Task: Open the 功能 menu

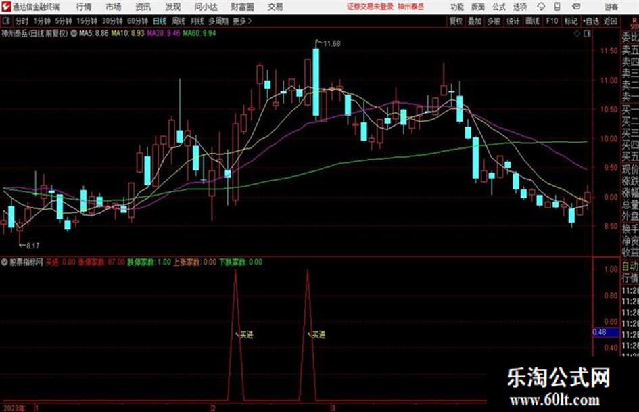Action: pos(457,7)
